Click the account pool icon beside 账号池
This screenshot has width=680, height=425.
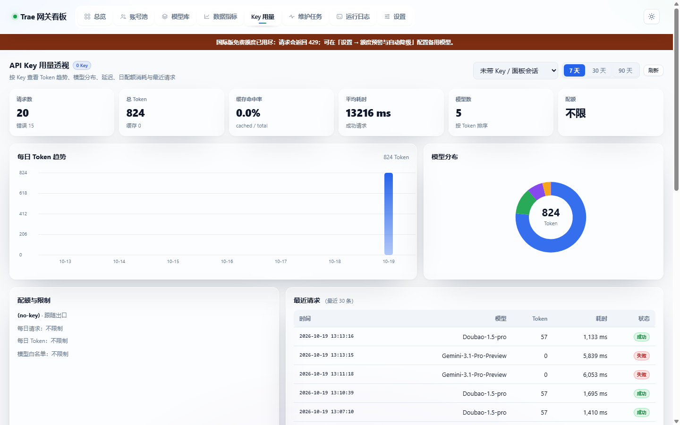click(123, 17)
